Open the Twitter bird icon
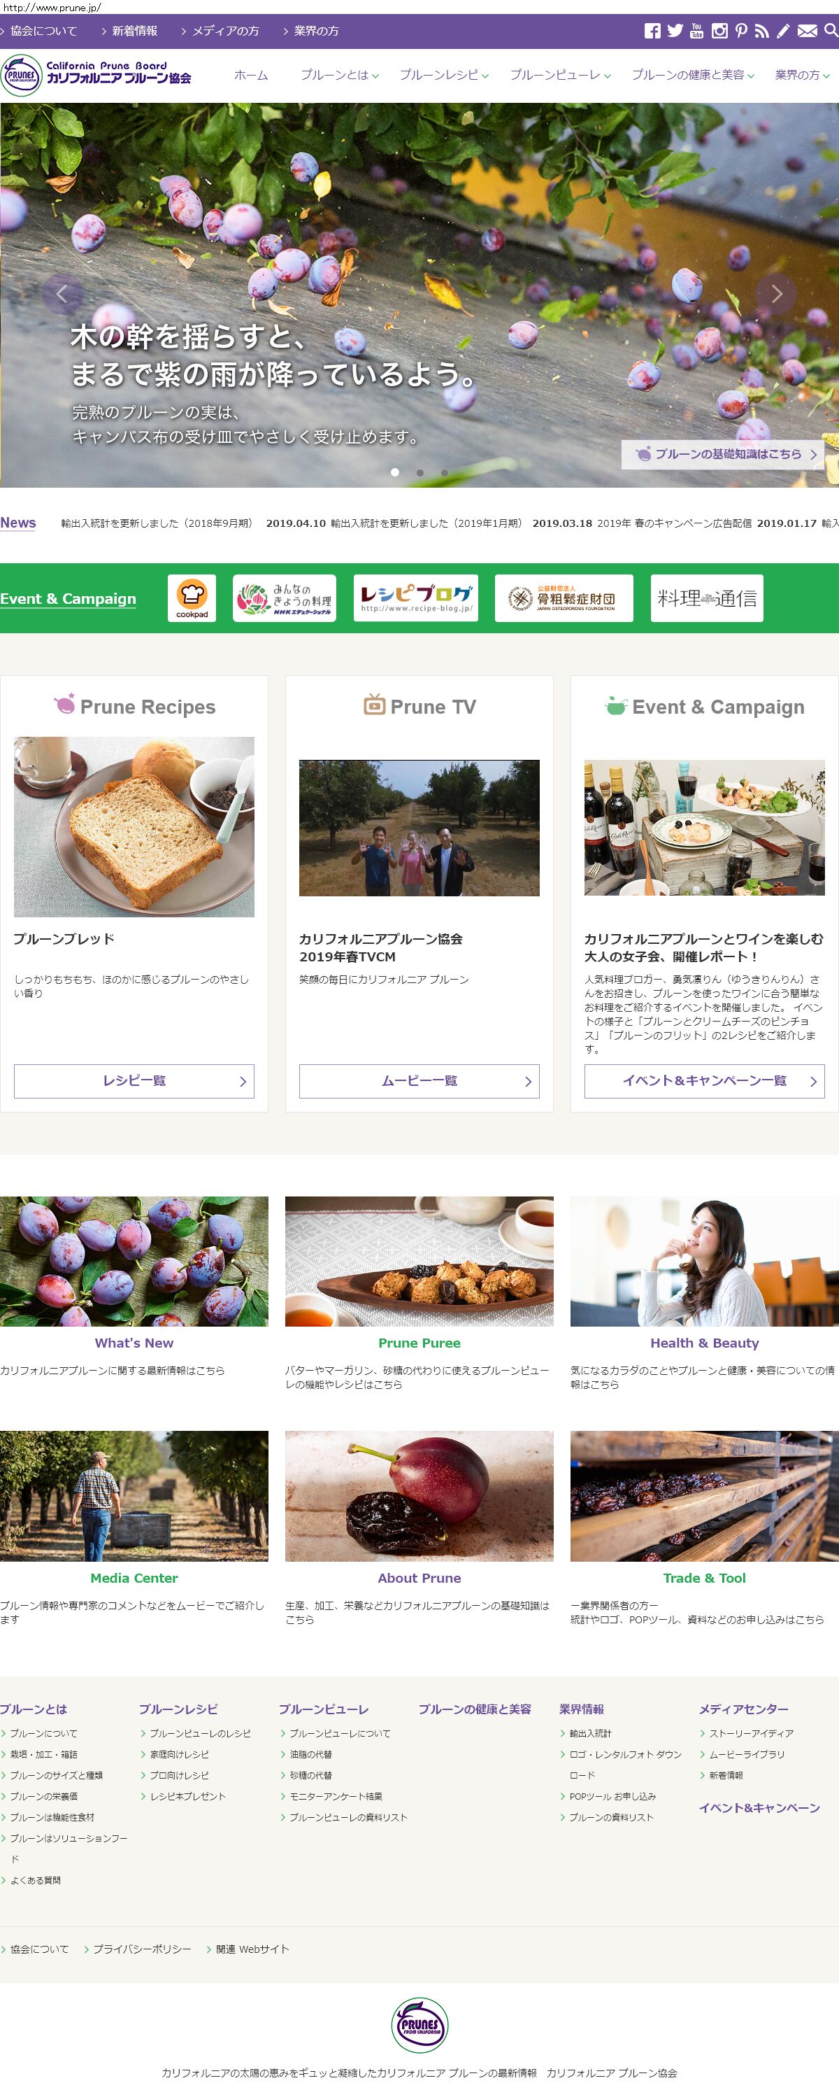 click(675, 31)
